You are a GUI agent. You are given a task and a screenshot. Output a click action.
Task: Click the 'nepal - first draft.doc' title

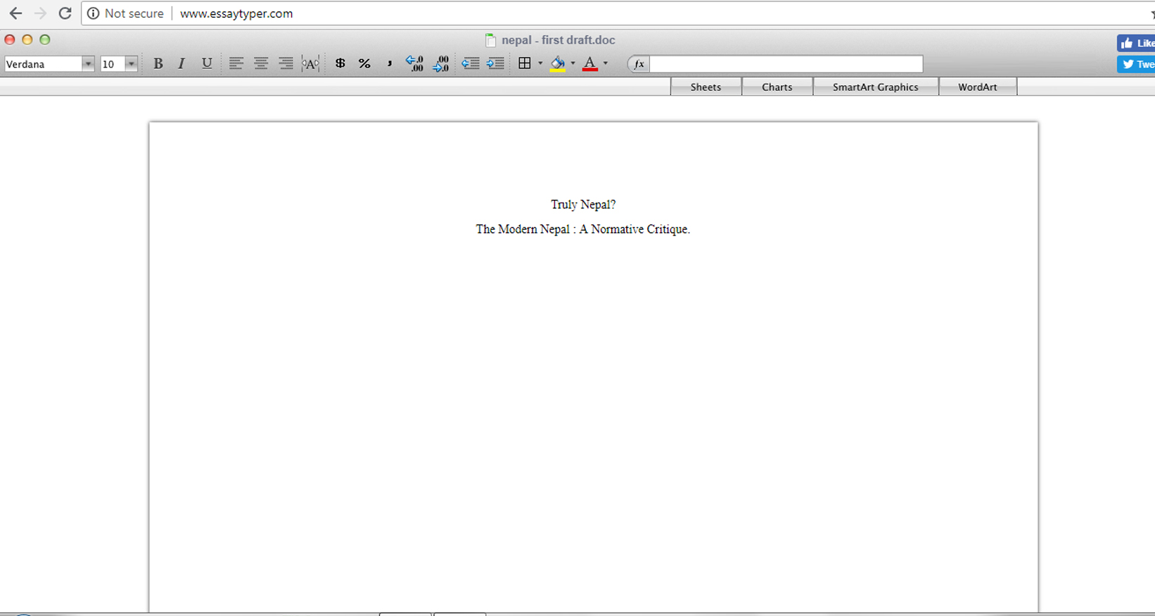(x=559, y=40)
